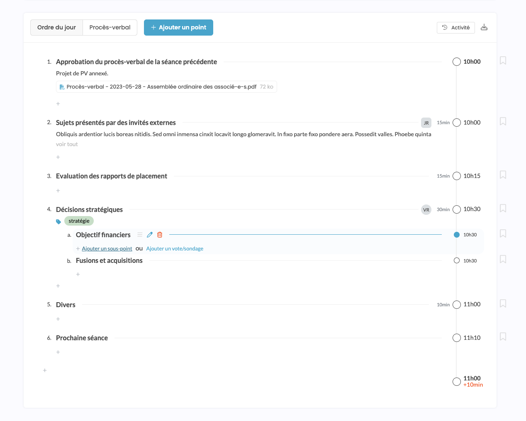Mark Fusions et acquisitions circle as done
Image resolution: width=526 pixels, height=421 pixels.
pos(457,261)
